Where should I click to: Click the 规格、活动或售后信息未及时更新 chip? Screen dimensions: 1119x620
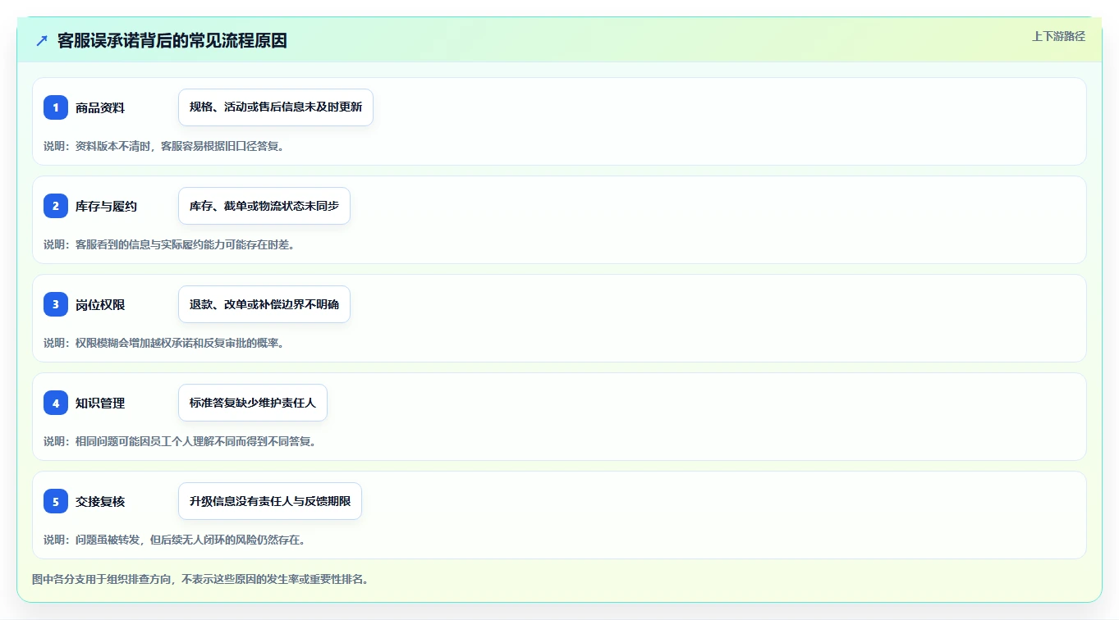pyautogui.click(x=276, y=107)
